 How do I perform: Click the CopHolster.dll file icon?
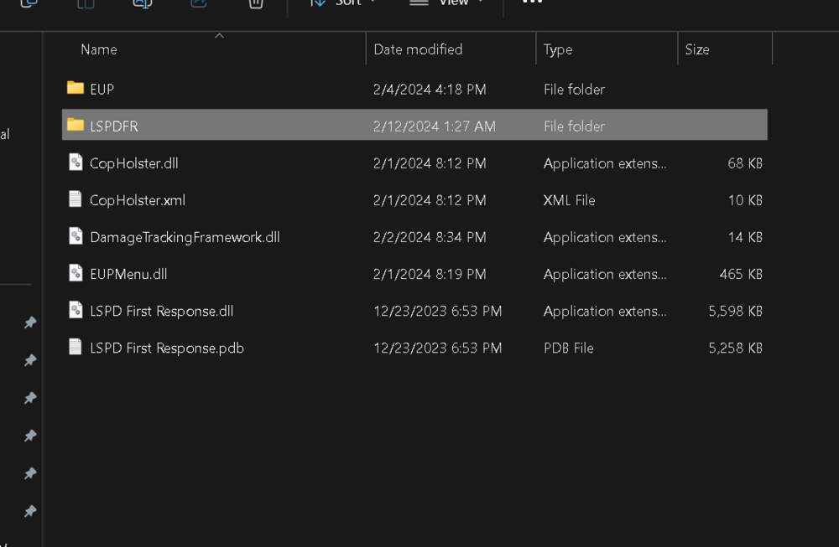[75, 163]
